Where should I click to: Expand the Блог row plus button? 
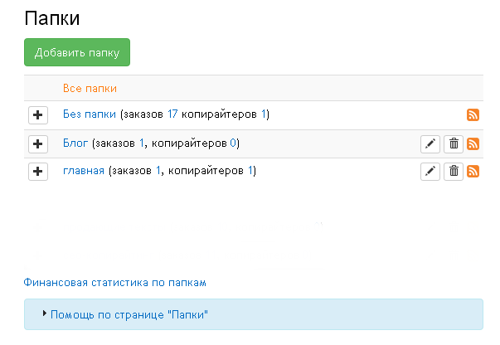[38, 144]
